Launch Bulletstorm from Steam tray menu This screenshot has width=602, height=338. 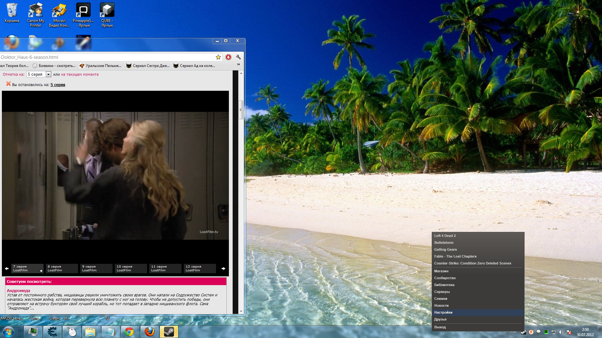(478, 243)
